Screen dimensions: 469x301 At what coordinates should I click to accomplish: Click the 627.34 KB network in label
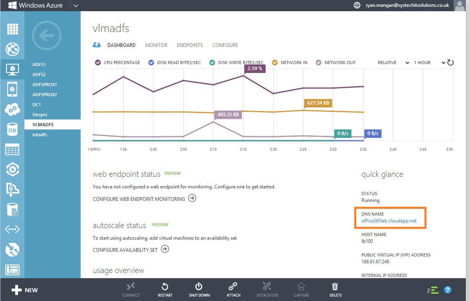[x=318, y=103]
